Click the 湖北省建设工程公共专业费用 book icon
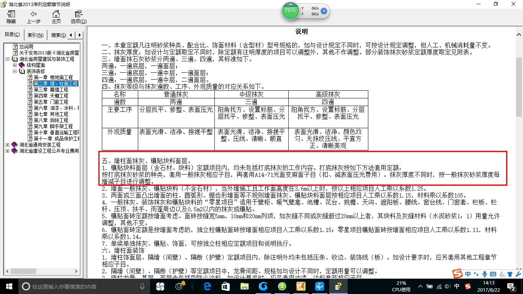The image size is (523, 294). click(15, 151)
